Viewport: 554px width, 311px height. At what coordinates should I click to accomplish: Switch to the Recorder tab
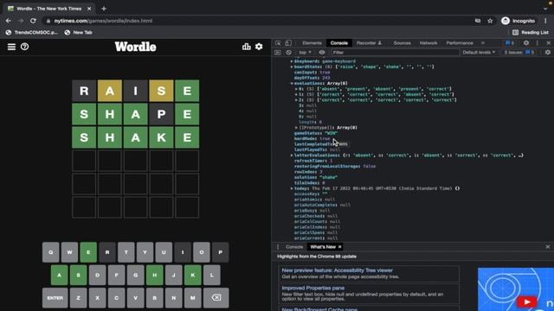pos(370,43)
